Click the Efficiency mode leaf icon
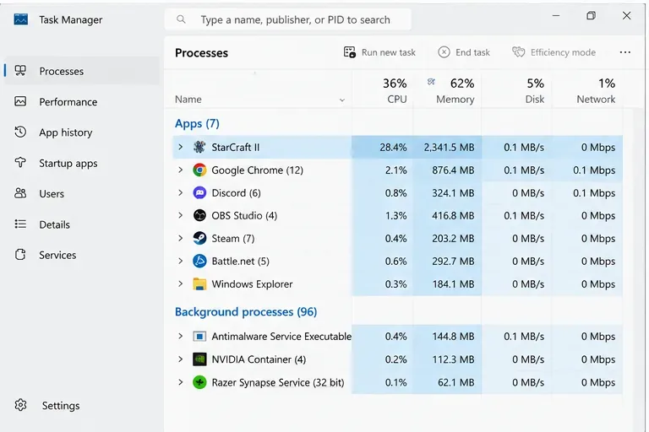 518,52
